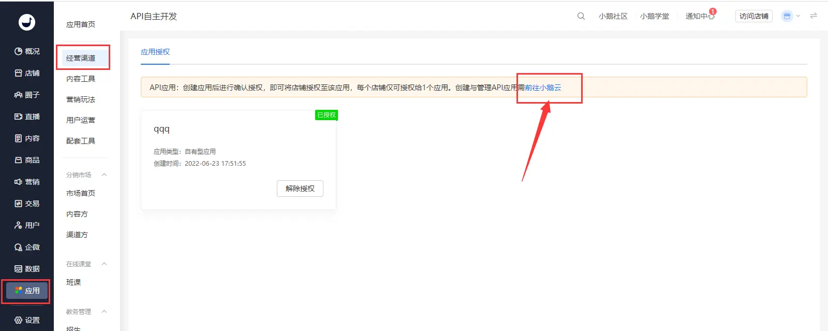Click the API自主开发 page title
The width and height of the screenshot is (828, 331).
154,17
